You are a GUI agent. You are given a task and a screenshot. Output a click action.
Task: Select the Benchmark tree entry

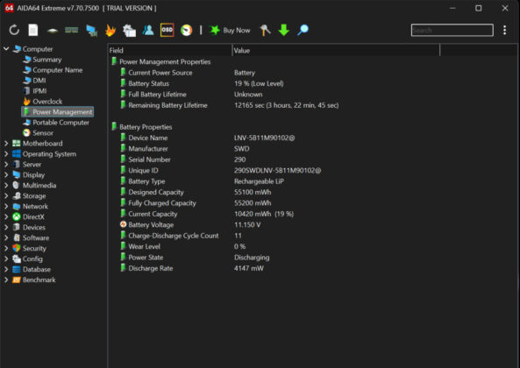point(34,280)
